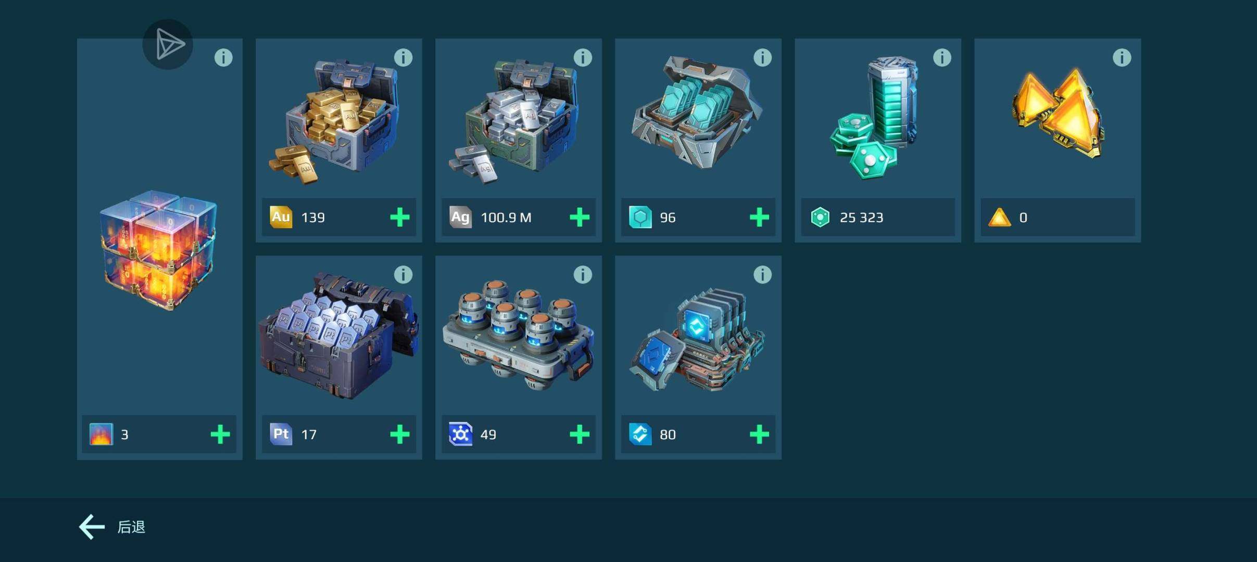Add silver using the Ag plus button
The height and width of the screenshot is (562, 1257).
(580, 217)
